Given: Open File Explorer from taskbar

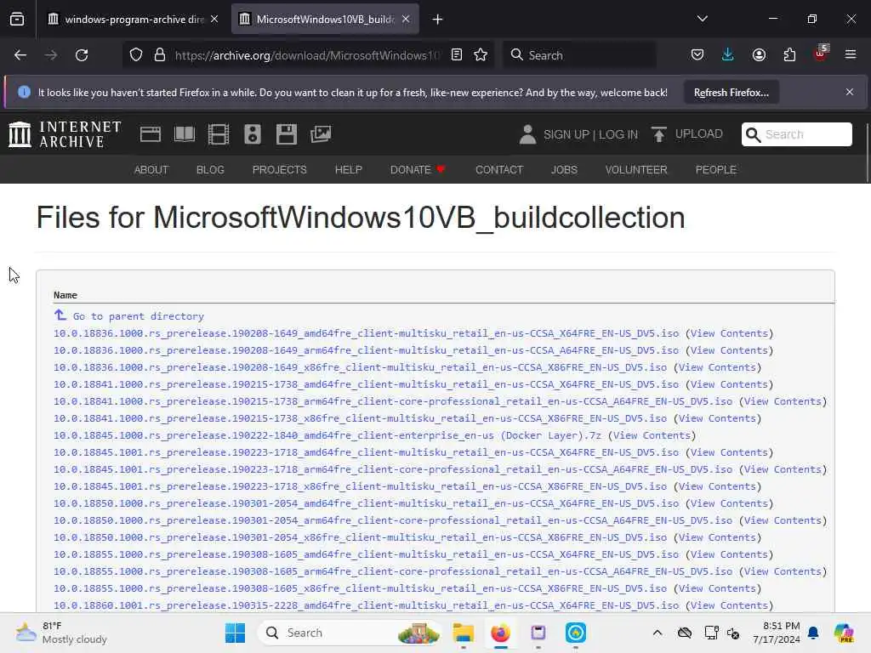Looking at the screenshot, I should (x=464, y=633).
